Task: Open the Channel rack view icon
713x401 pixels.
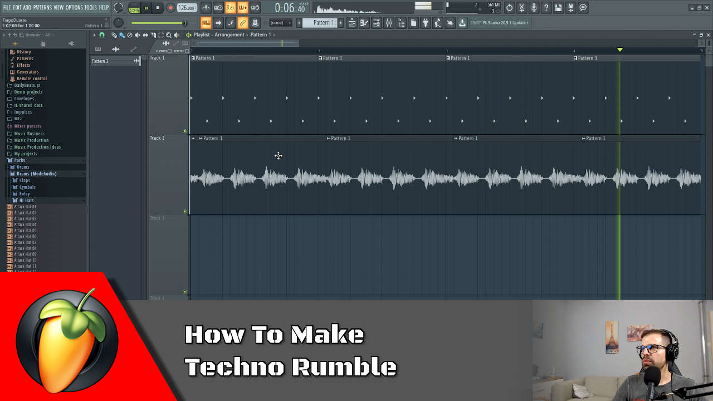Action: (377, 23)
